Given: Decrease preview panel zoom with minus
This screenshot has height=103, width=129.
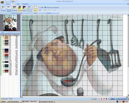Looking at the screenshot, I should (x=6, y=32).
